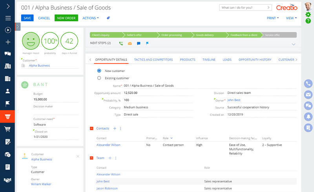Screen dimensions: 314x192
Task: Open notifications bell on right panel
Action: tap(308, 116)
